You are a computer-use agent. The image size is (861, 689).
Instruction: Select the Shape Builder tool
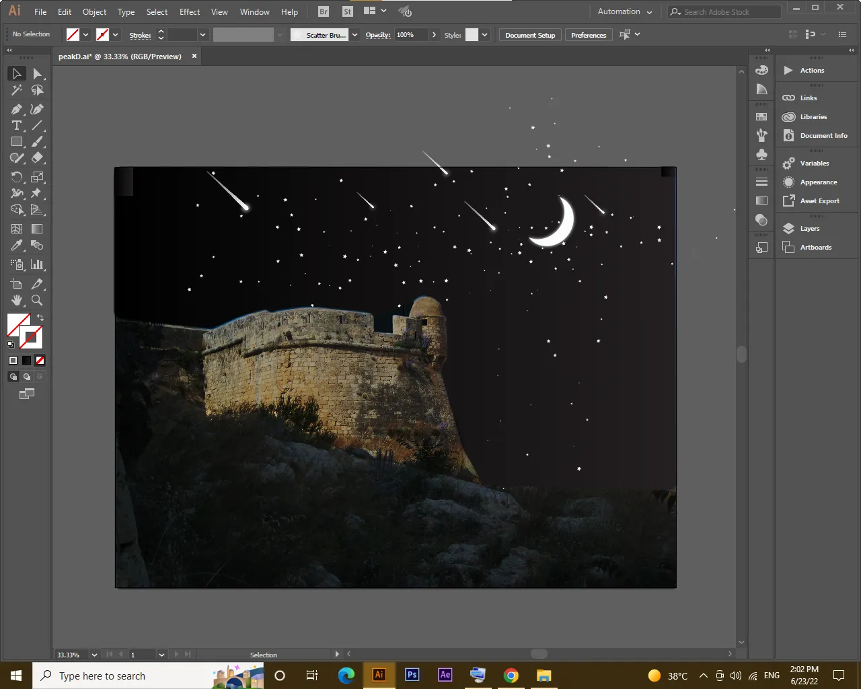17,210
